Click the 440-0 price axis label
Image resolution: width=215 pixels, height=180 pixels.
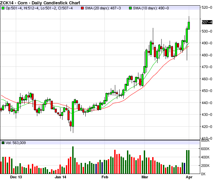pos(207,102)
